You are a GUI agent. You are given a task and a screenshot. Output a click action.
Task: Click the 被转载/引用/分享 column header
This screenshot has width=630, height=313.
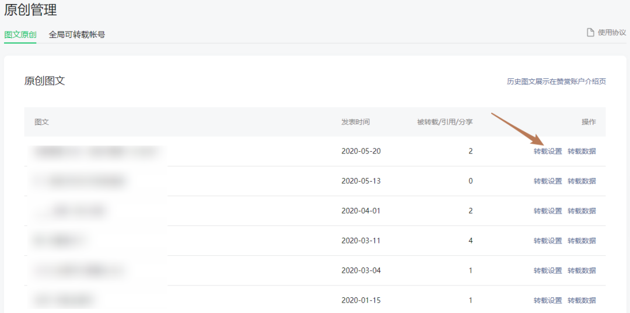(x=444, y=122)
